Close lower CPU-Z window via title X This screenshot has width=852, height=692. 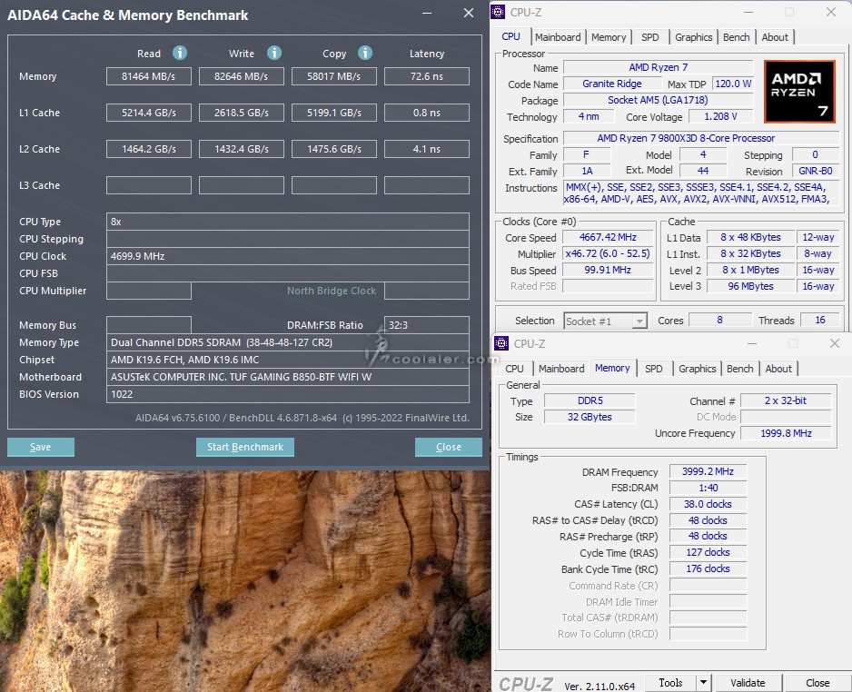pyautogui.click(x=835, y=343)
